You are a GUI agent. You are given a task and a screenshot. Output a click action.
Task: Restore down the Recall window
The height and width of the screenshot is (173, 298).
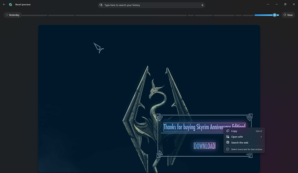(x=285, y=4)
